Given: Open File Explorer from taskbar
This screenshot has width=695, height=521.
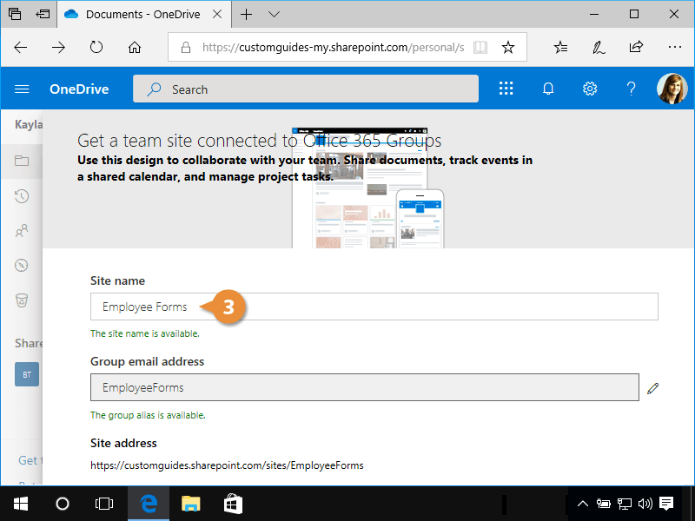Looking at the screenshot, I should click(x=191, y=504).
